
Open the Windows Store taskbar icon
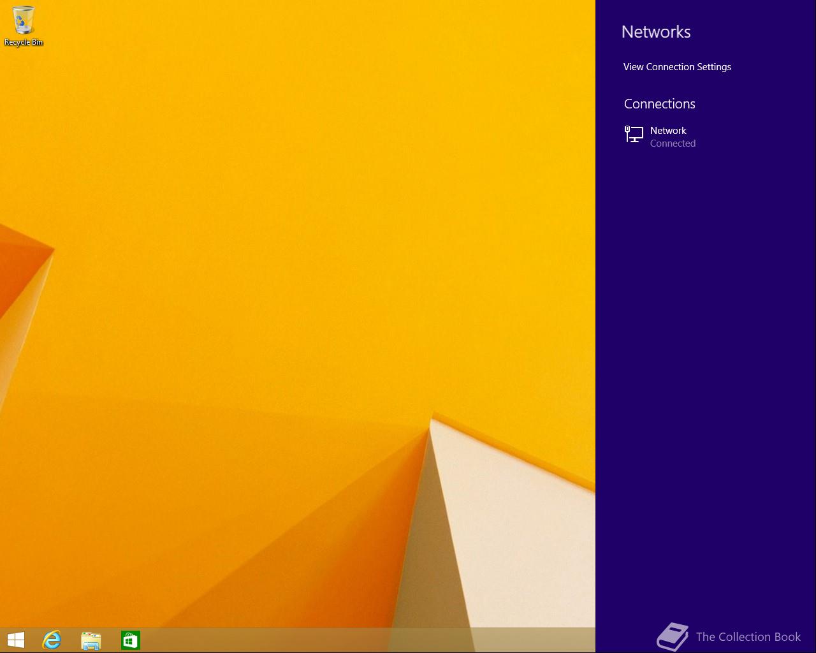[x=130, y=640]
